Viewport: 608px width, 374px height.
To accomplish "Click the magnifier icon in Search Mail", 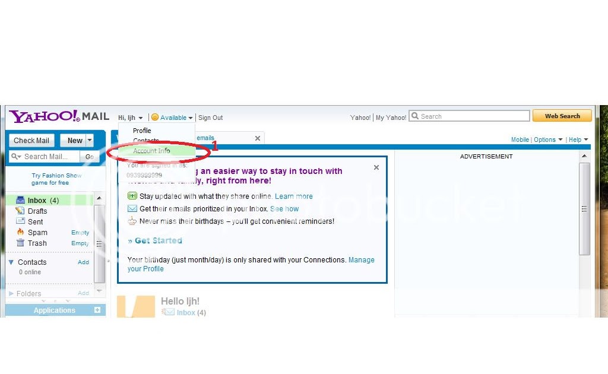I will tap(16, 157).
